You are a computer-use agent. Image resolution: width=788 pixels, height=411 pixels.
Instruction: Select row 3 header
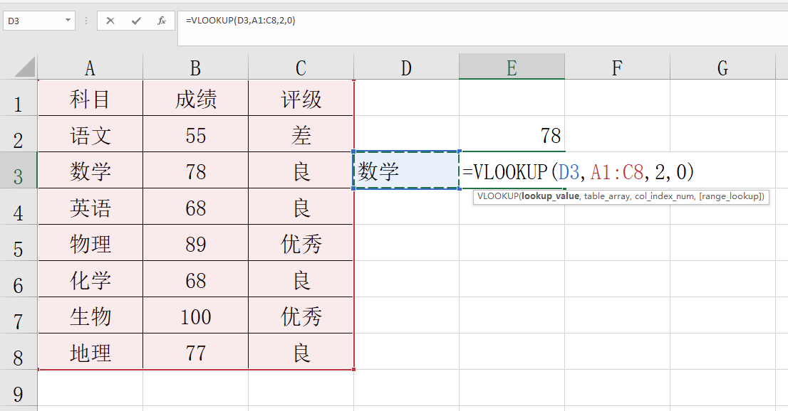19,170
